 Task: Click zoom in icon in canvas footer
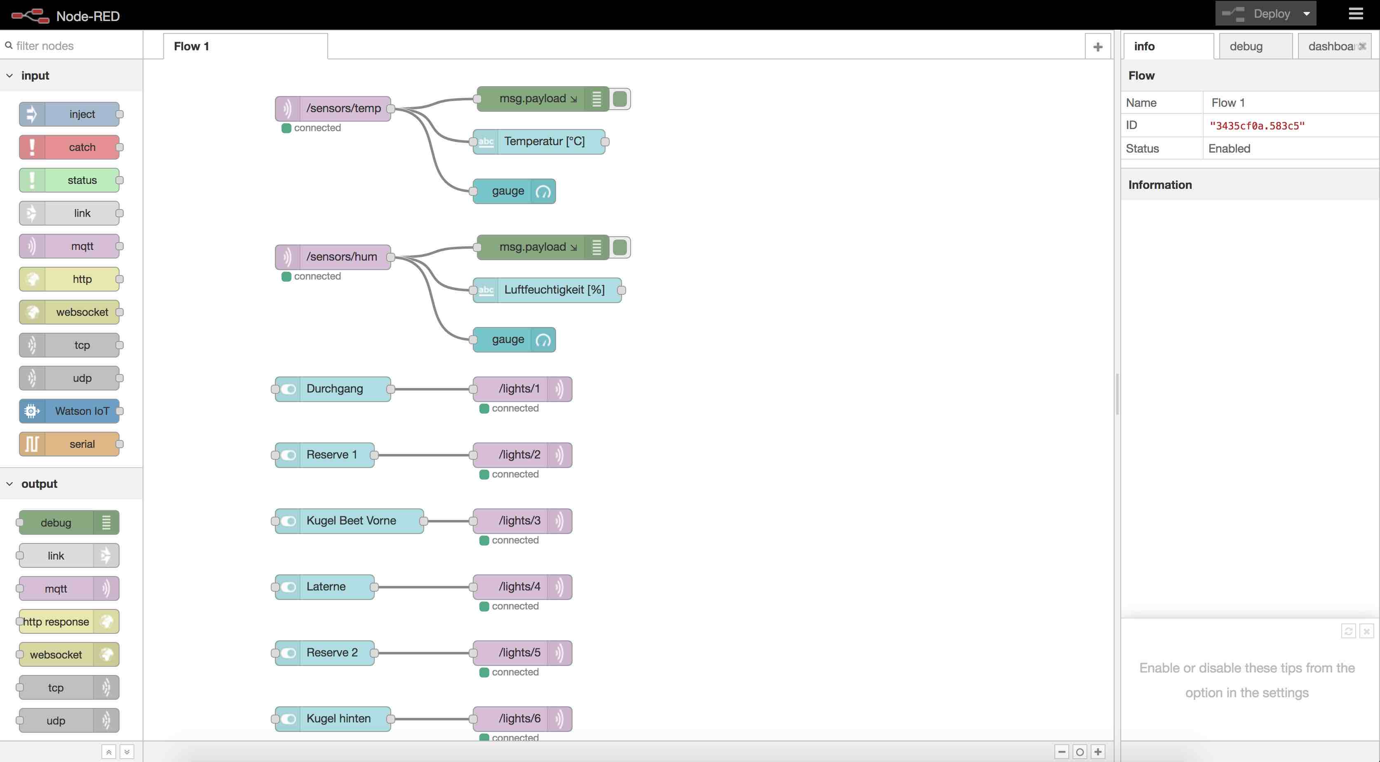(x=1098, y=752)
